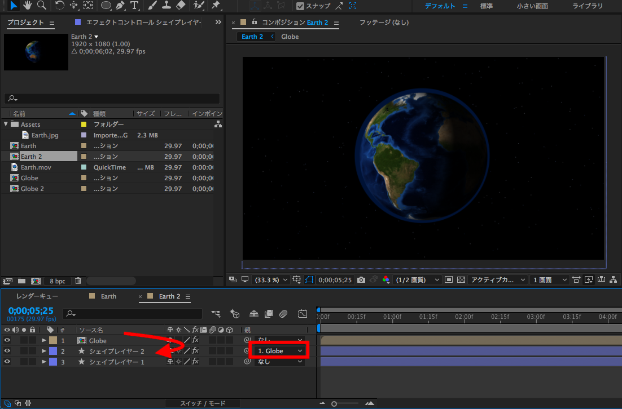Viewport: 622px width, 409px height.
Task: Select the Rotation tool
Action: tap(59, 6)
